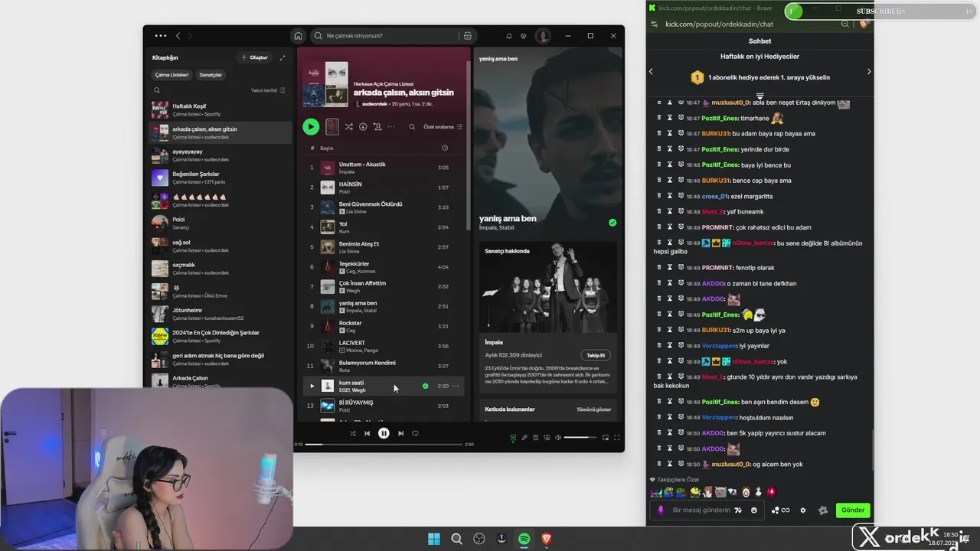Viewport: 980px width, 551px height.
Task: Adjust the Spotify volume slider
Action: [580, 438]
